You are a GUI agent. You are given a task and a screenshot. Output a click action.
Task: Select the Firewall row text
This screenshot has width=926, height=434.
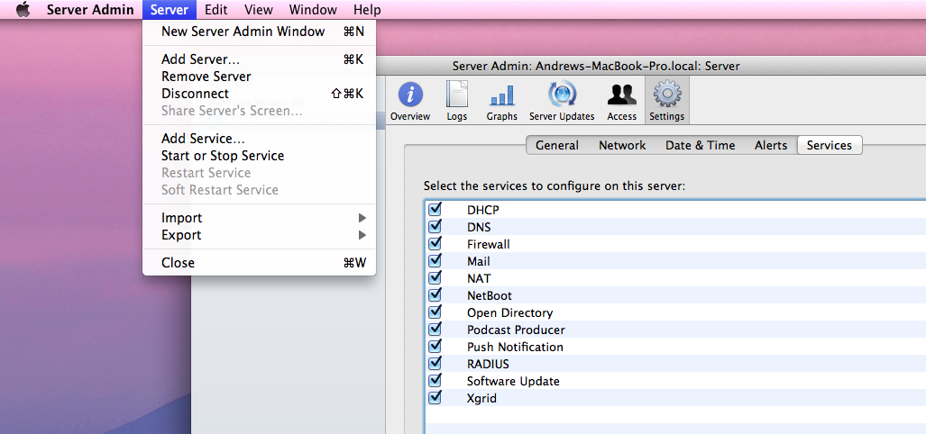tap(488, 244)
